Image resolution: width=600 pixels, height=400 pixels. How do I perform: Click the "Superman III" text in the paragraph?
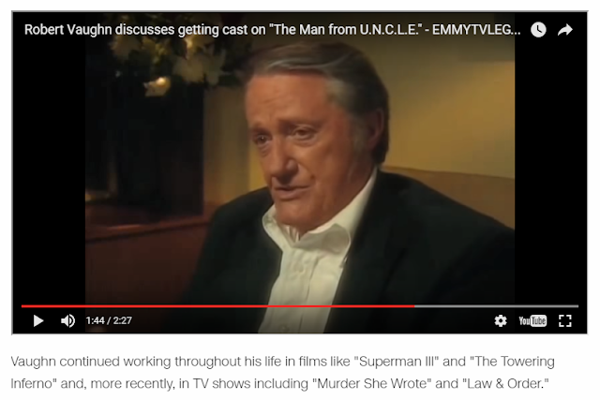point(397,362)
